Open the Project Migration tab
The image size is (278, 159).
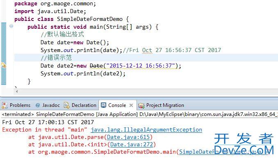click(x=165, y=105)
